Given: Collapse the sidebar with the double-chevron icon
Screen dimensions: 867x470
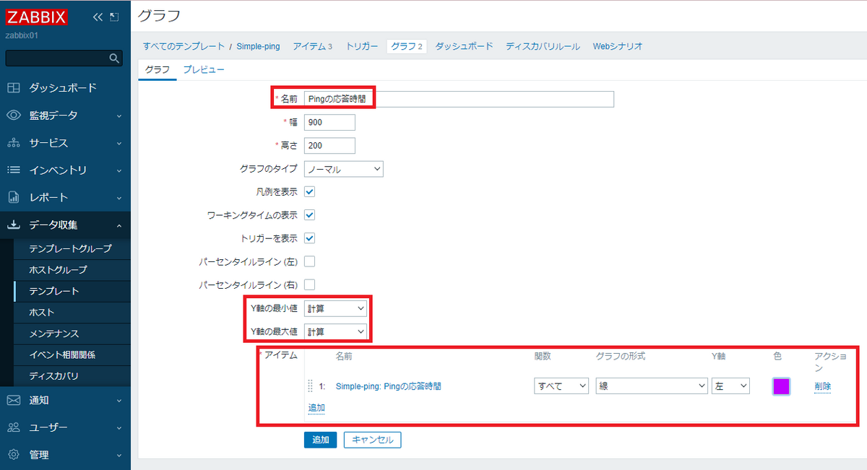Looking at the screenshot, I should click(96, 16).
